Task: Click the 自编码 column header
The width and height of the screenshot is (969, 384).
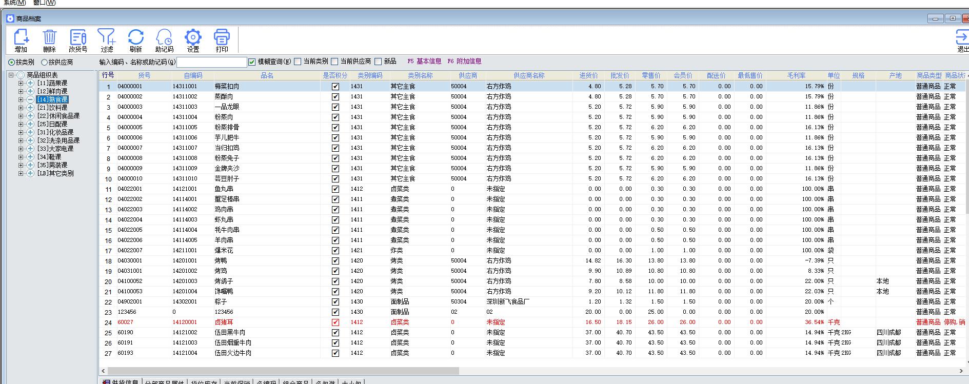Action: [x=193, y=75]
